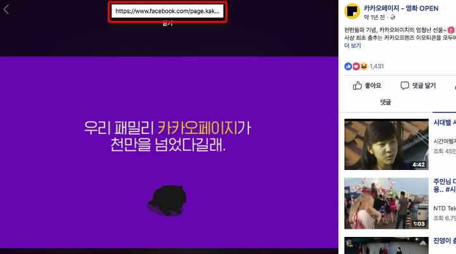Image resolution: width=456 pixels, height=254 pixels.
Task: Click the 약 1년 전 timestamp
Action: click(374, 18)
